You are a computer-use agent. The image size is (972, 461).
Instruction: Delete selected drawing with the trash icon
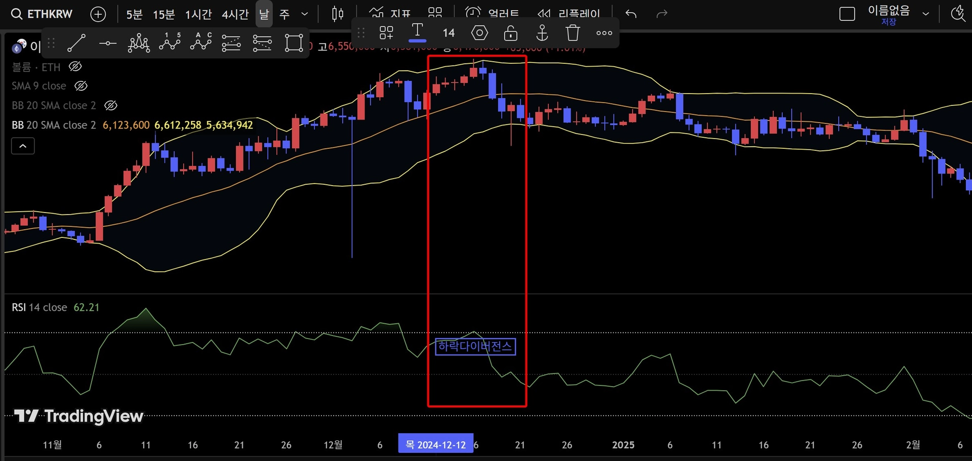pyautogui.click(x=573, y=33)
